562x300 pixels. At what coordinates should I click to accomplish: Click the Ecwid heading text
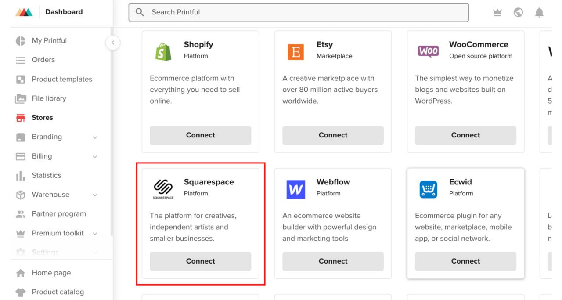click(460, 182)
